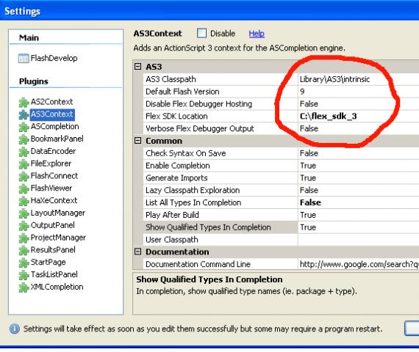
Task: Click the FileExplorer plugin puzzle icon
Action: (x=24, y=164)
